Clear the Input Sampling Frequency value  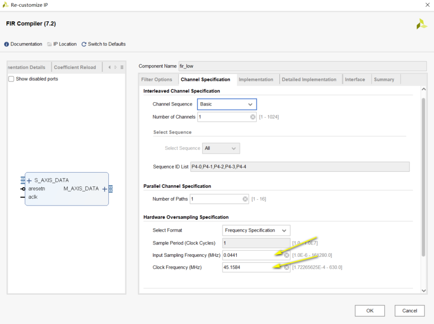[x=287, y=255]
